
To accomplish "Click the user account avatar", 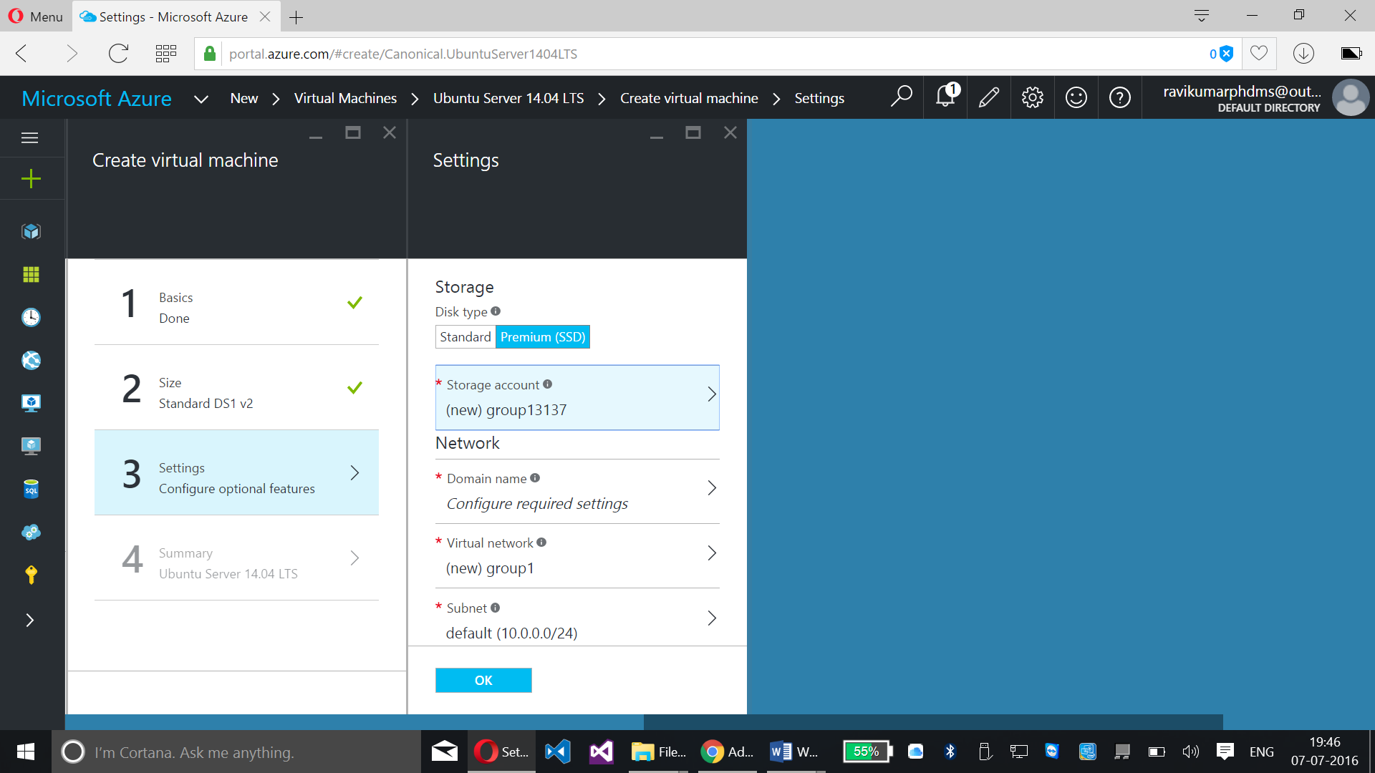I will tap(1351, 97).
